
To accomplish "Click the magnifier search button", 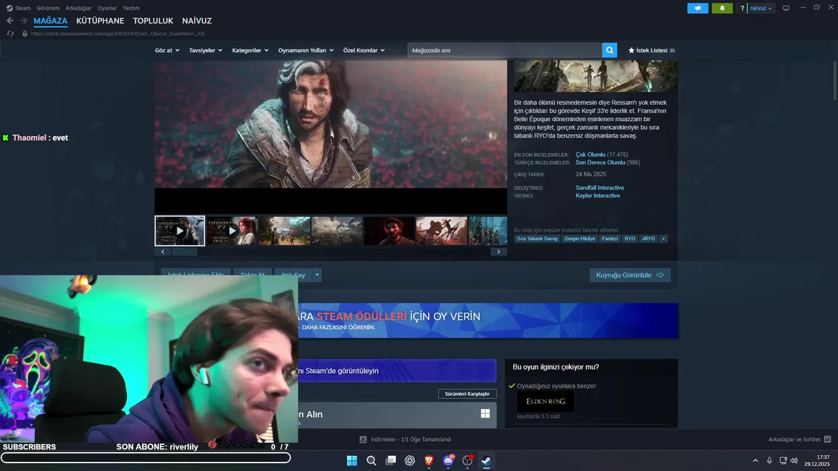I will (610, 50).
